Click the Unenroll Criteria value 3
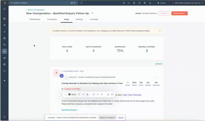The height and width of the screenshot is (121, 205). pyautogui.click(x=147, y=51)
